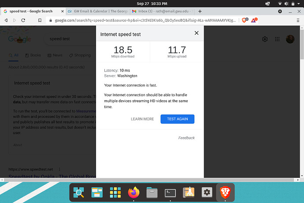Click the Google search box with speed test
Screen dimensions: 304x203
click(70, 39)
